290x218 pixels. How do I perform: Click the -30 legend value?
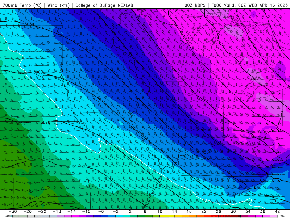13,211
